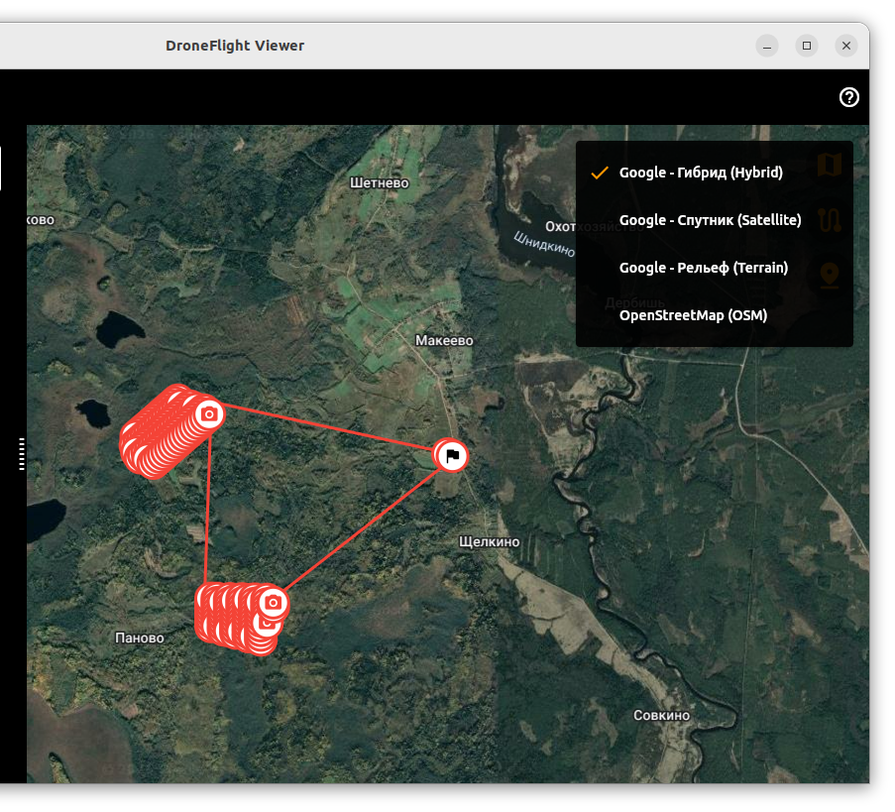Switch to Google - Спутник (Satellite) layer
Viewport: 895px width, 812px height.
tap(710, 220)
